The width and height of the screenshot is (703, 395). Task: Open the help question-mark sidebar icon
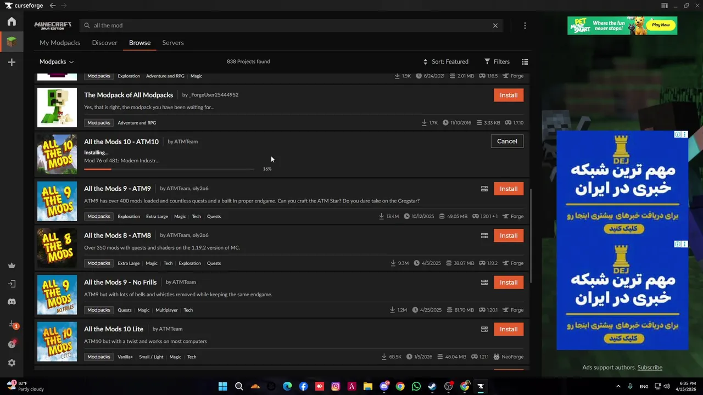pyautogui.click(x=12, y=344)
